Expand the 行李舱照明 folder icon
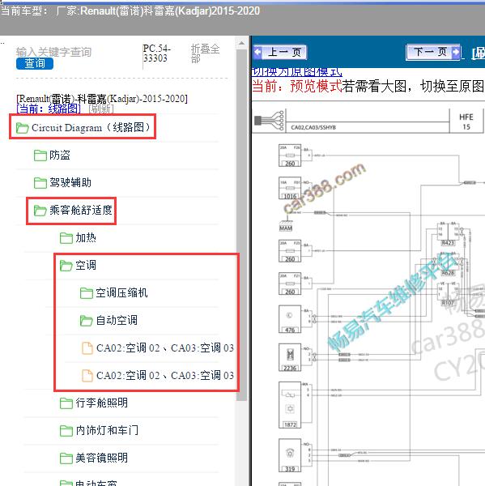Screen dimensions: 485x486 click(66, 403)
